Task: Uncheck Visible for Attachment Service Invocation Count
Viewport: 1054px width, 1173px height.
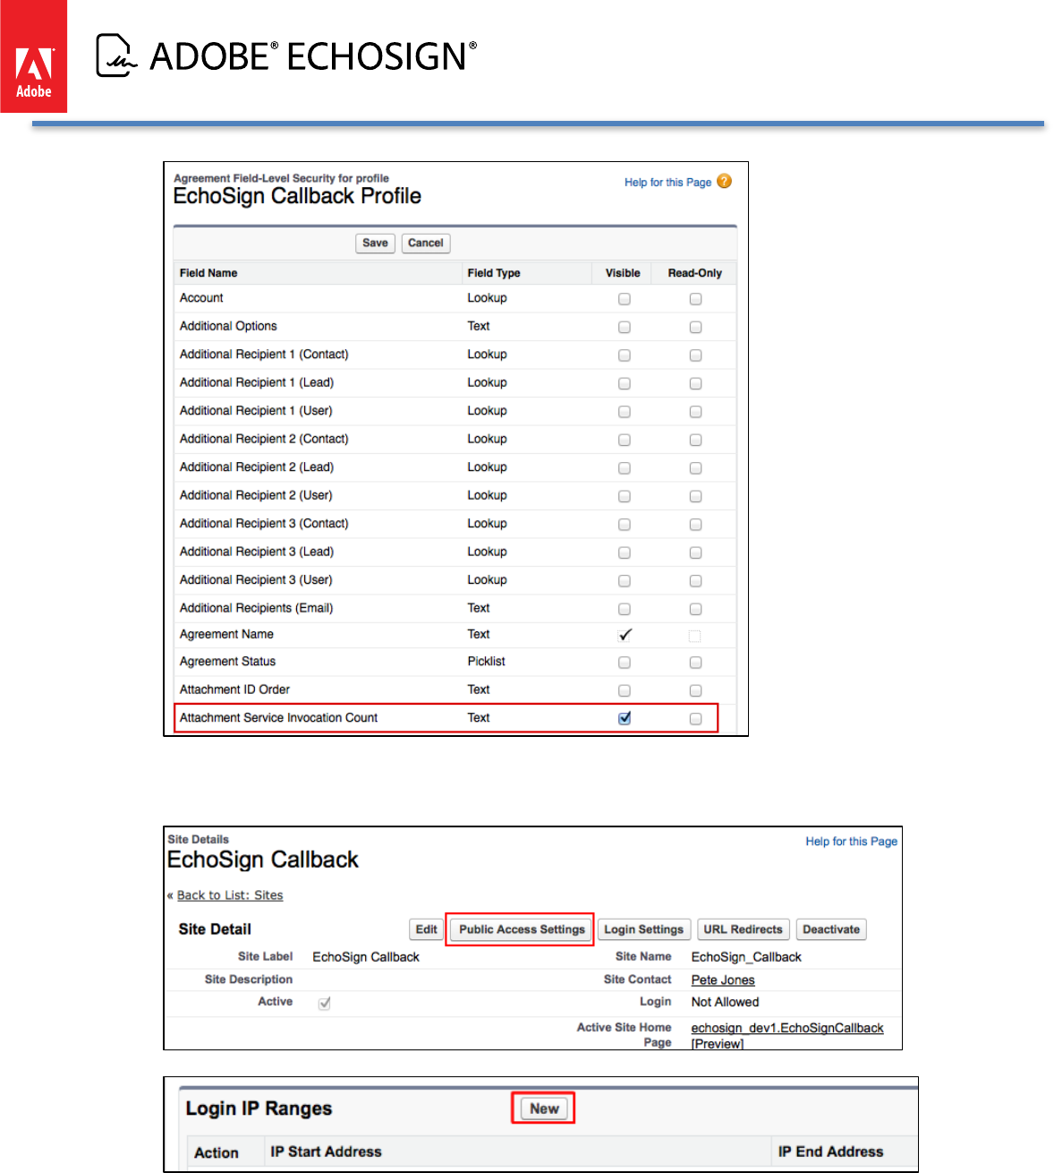Action: 625,718
